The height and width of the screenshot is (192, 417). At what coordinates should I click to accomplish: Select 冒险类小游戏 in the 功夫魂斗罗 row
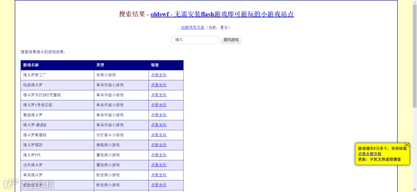[121, 165]
